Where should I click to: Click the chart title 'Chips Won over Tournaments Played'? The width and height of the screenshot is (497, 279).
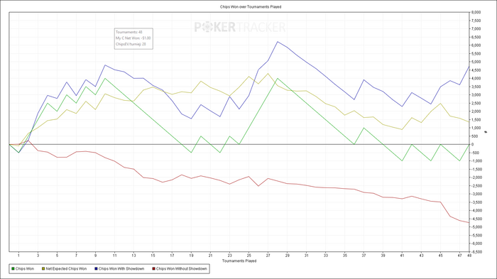[251, 6]
